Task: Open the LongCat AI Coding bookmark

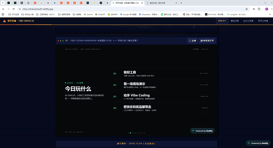Action: click(237, 15)
